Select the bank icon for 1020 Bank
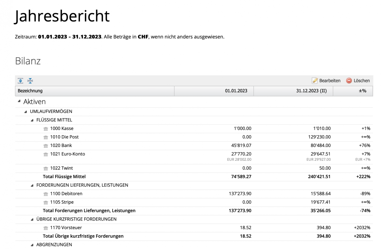Image resolution: width=381 pixels, height=249 pixels. [x=45, y=146]
